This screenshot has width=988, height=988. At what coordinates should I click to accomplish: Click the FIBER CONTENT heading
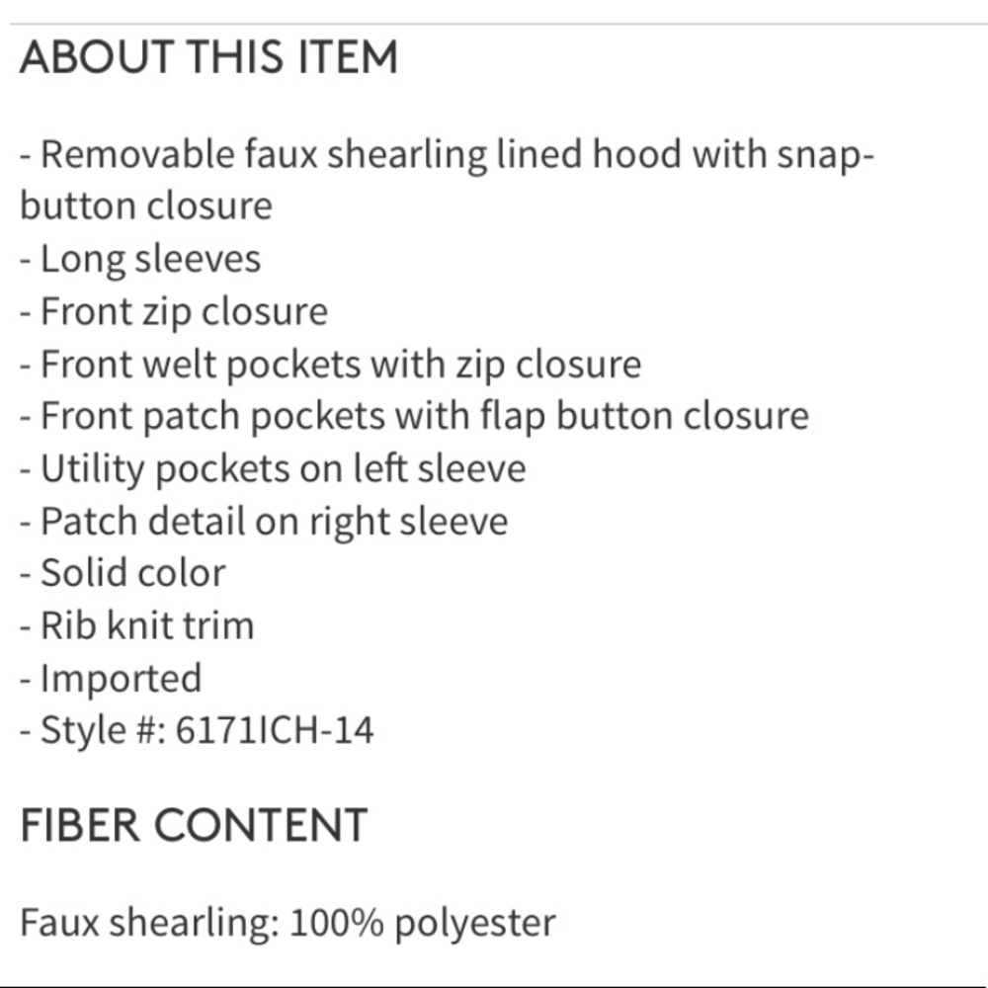[194, 826]
